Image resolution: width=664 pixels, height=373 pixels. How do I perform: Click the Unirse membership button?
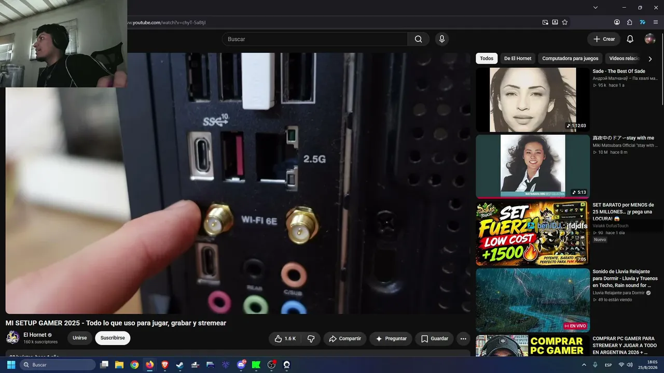point(80,338)
